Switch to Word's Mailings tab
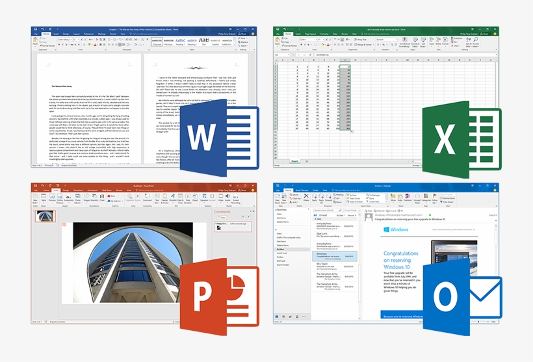533x362 pixels. (101, 34)
